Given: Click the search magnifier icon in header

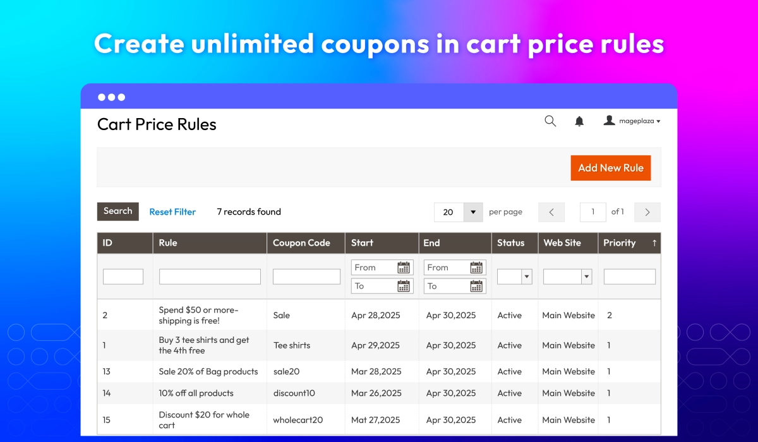Looking at the screenshot, I should (x=550, y=121).
